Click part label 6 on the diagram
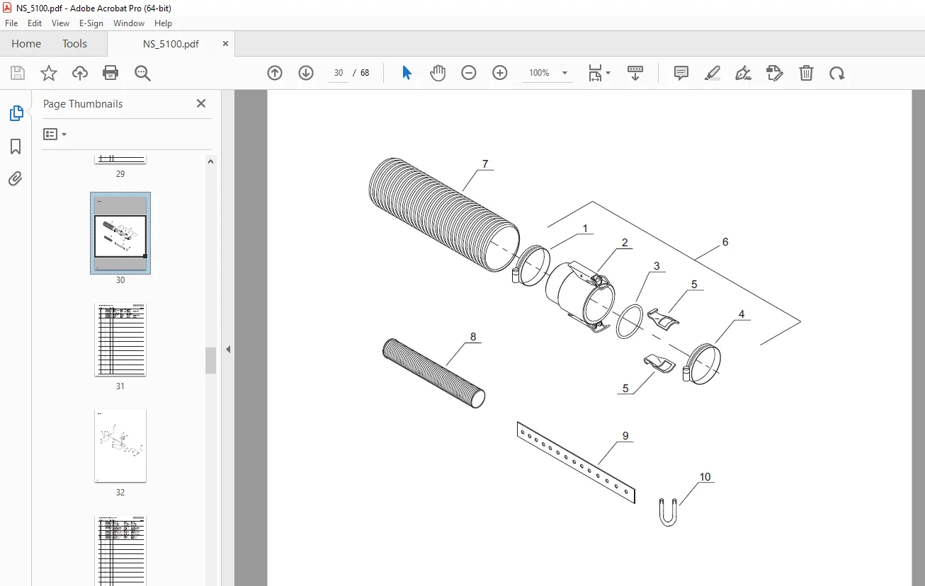This screenshot has height=586, width=925. coord(725,242)
